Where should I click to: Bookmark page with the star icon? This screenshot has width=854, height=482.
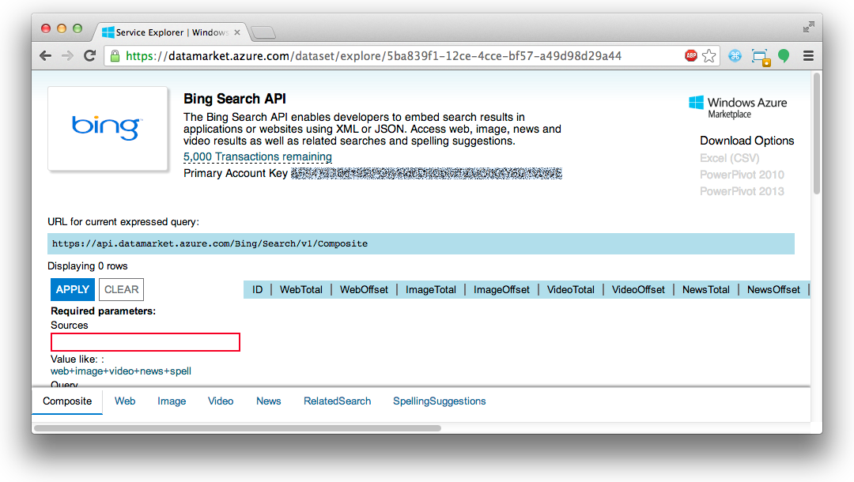pyautogui.click(x=709, y=55)
